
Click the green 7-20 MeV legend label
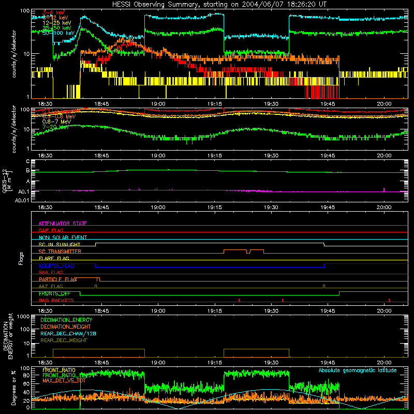click(55, 127)
